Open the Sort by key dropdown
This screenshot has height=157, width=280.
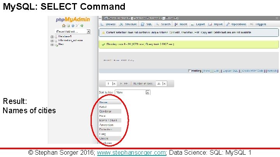133,92
